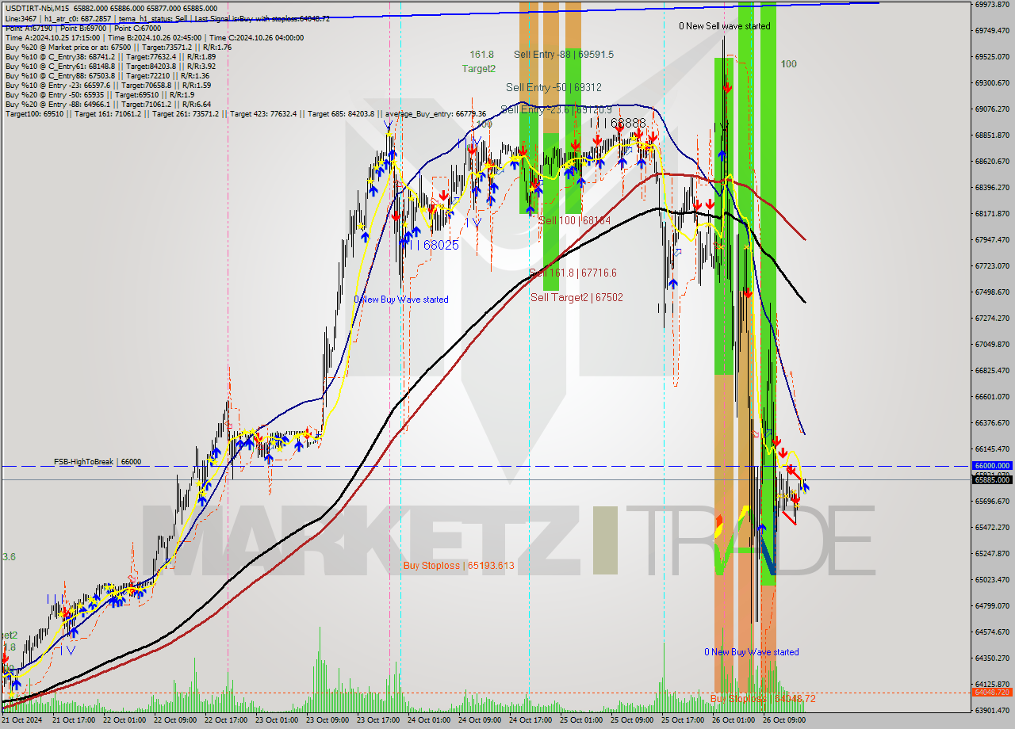Screen dimensions: 1015x729
Task: Click the 67947.470 price axis value
Action: [992, 240]
